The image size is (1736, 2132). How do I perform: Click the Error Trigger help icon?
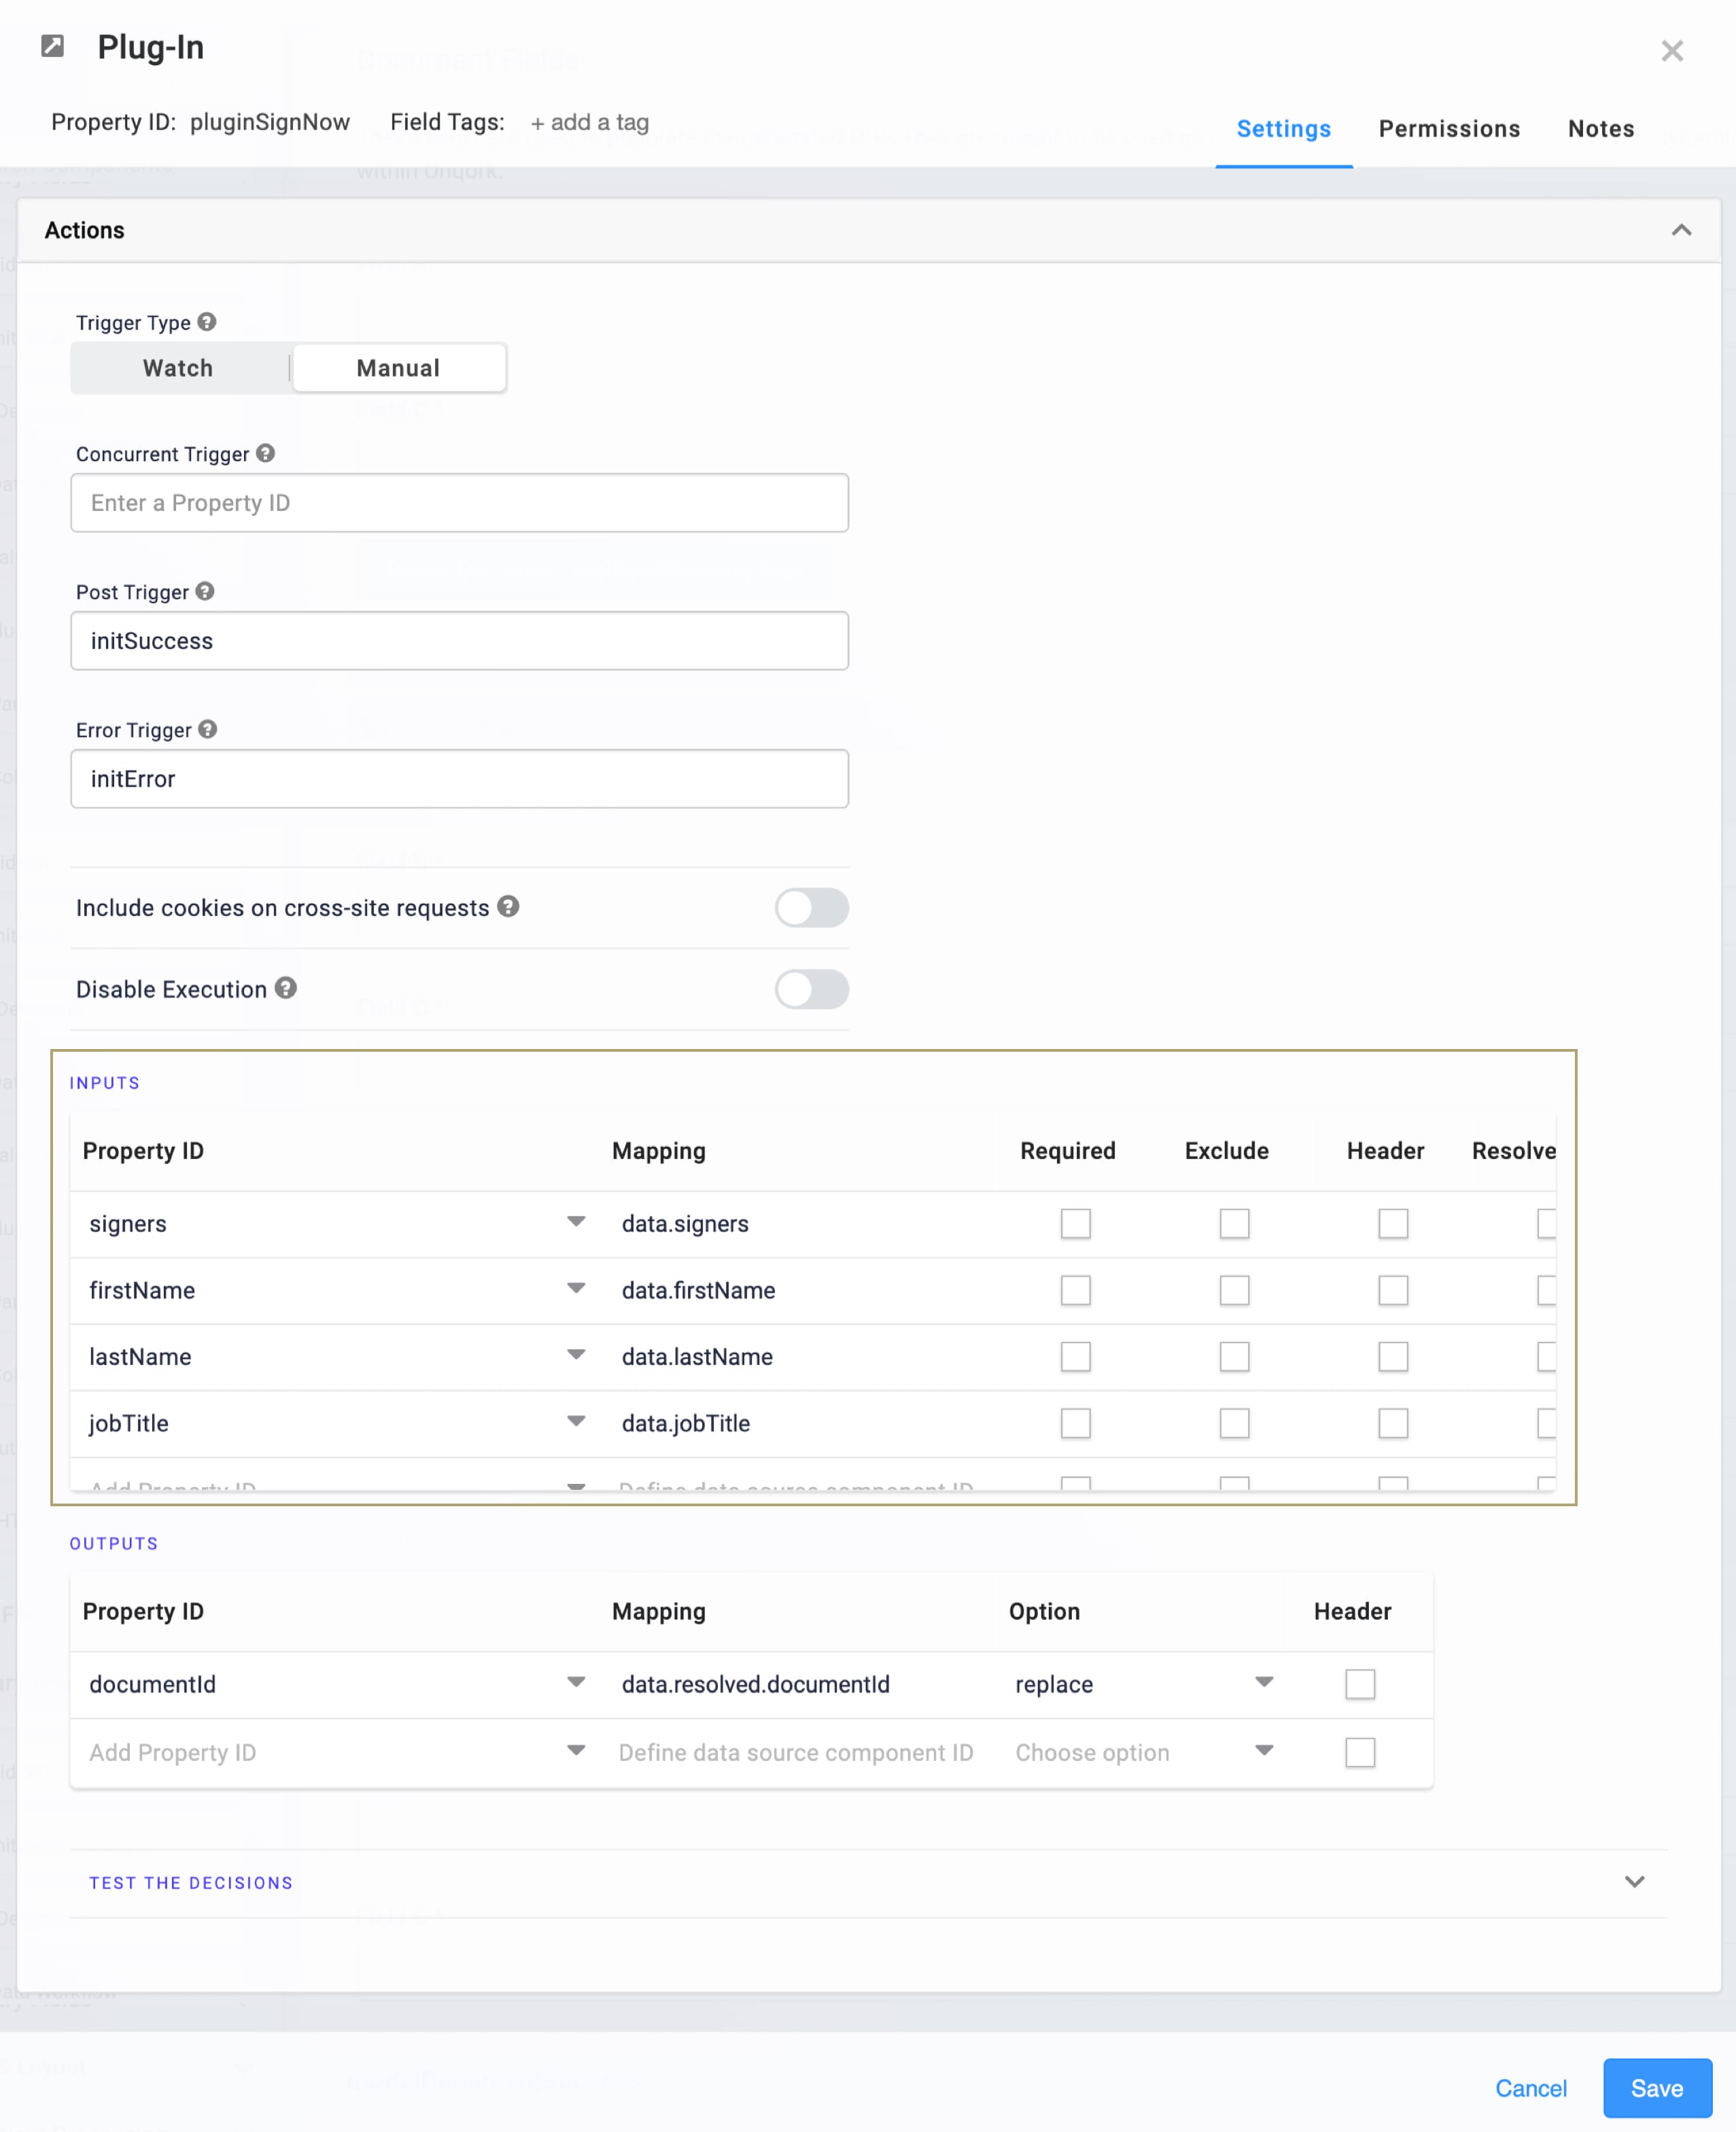pyautogui.click(x=207, y=728)
